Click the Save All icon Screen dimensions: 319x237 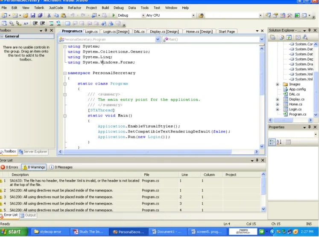click(x=40, y=15)
